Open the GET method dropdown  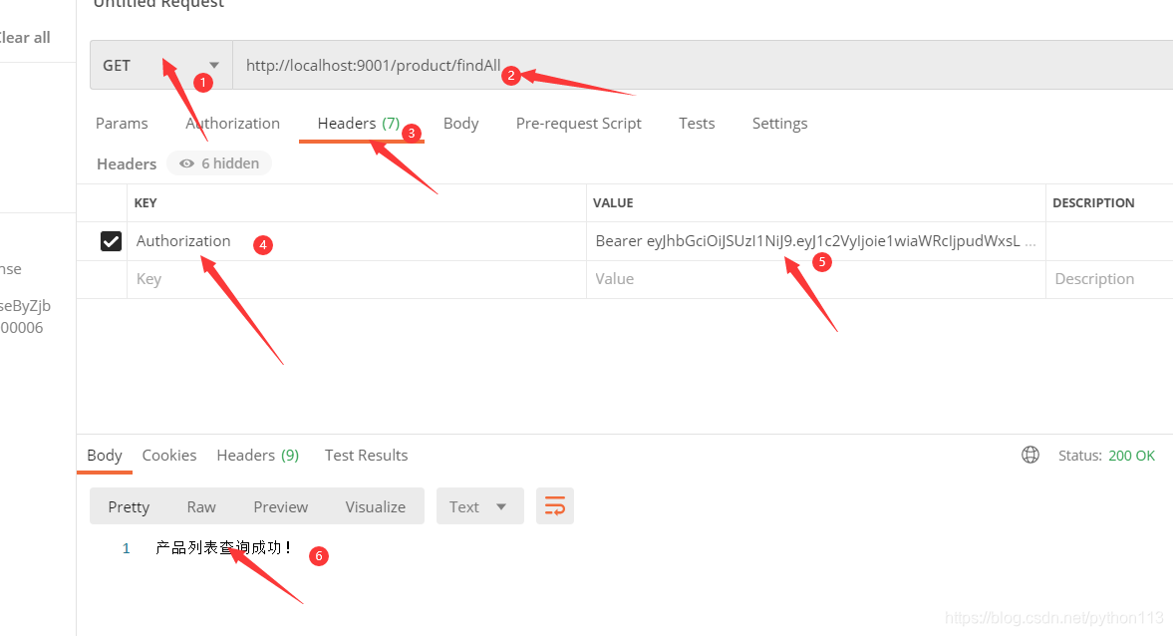tap(161, 65)
